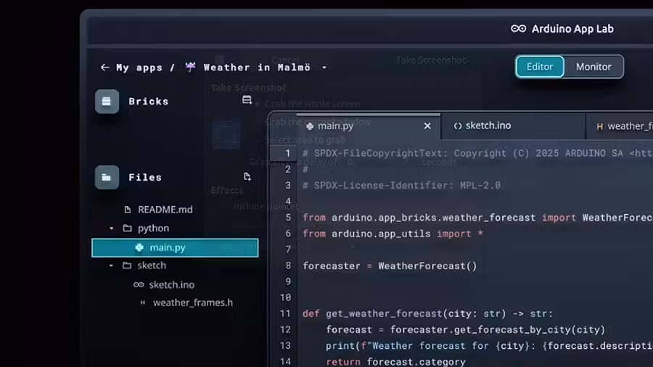Click the add brick icon
Viewport: 653px width, 367px height.
click(247, 100)
